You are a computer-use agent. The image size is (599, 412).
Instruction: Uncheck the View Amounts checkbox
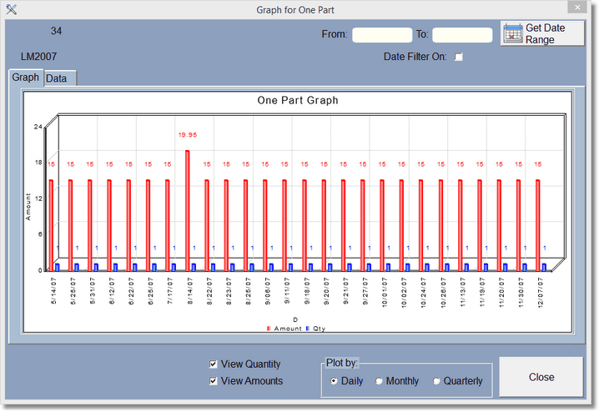click(x=214, y=381)
